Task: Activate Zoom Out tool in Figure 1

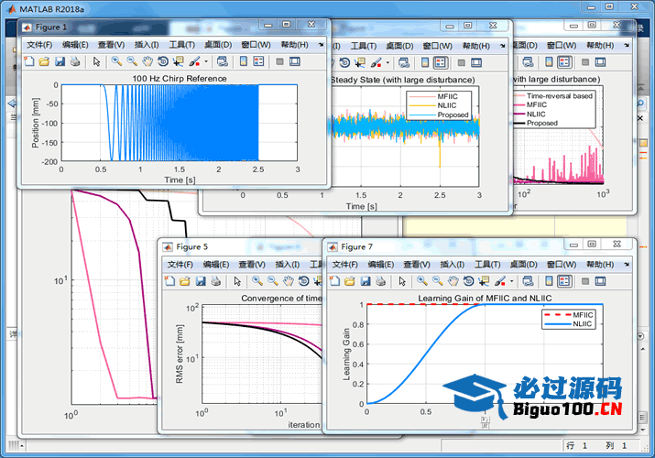Action: (132, 61)
